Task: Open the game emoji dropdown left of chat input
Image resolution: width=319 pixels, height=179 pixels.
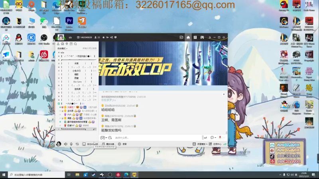Action: click(104, 138)
